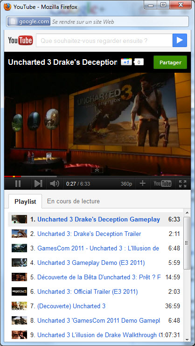Open the YouTube logo at top left
This screenshot has width=195, height=346.
(x=21, y=41)
